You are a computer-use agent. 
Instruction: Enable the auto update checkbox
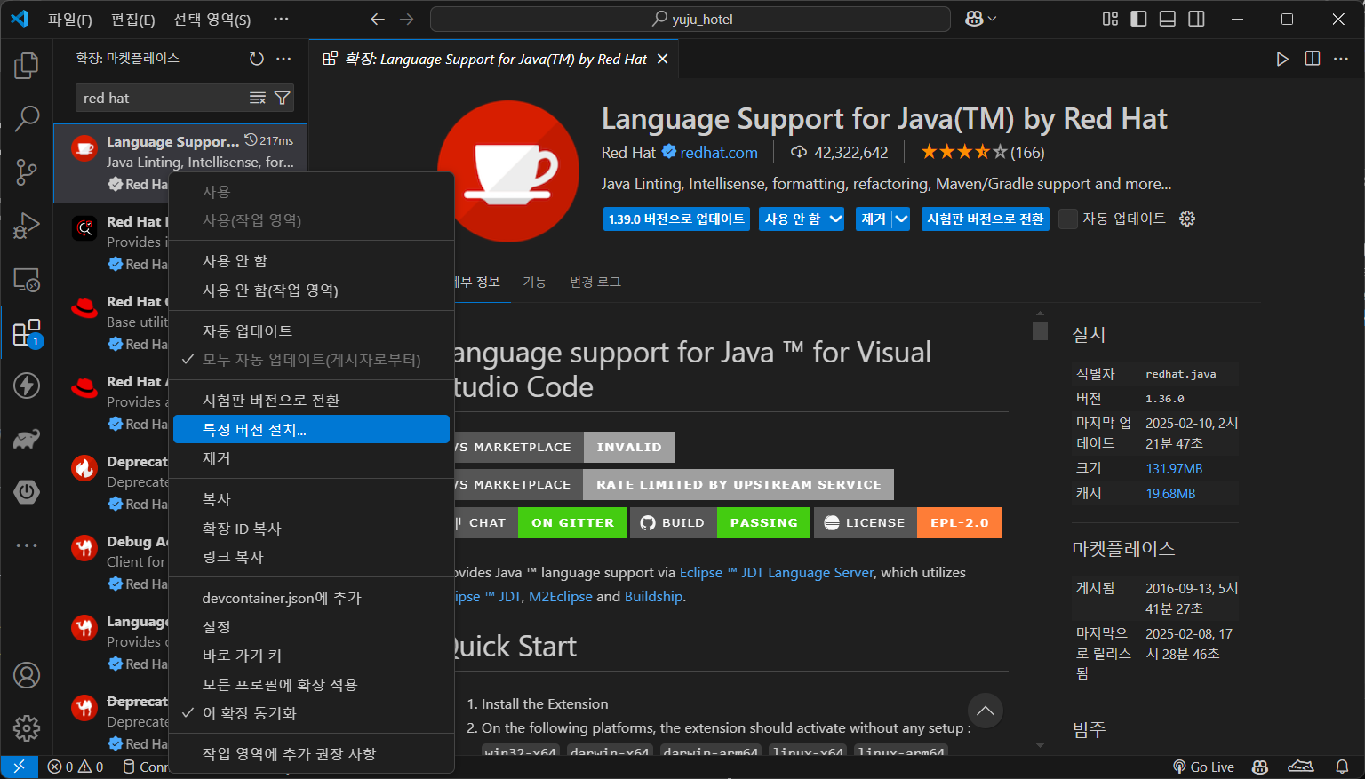tap(1068, 219)
